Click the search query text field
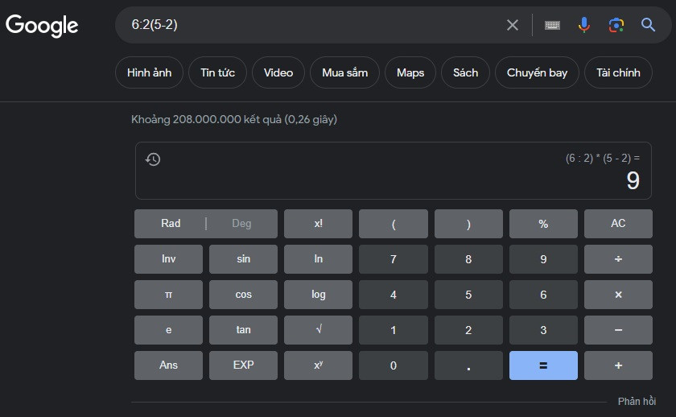Image resolution: width=676 pixels, height=417 pixels. (x=314, y=25)
